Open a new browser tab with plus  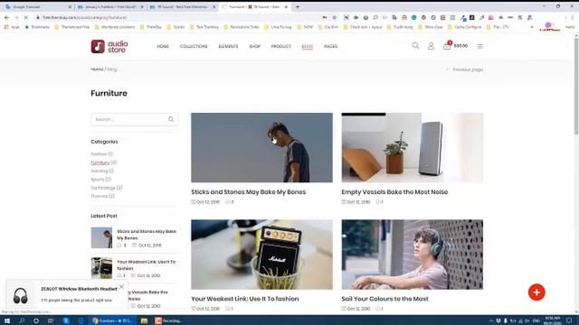pos(298,6)
